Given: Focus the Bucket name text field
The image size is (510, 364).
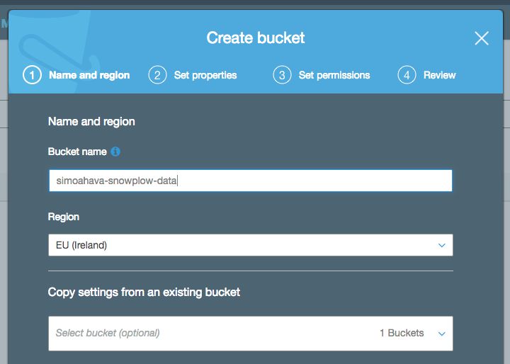Looking at the screenshot, I should (251, 180).
